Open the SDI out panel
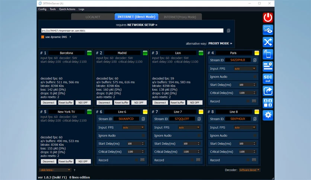The height and width of the screenshot is (180, 311). [268, 78]
